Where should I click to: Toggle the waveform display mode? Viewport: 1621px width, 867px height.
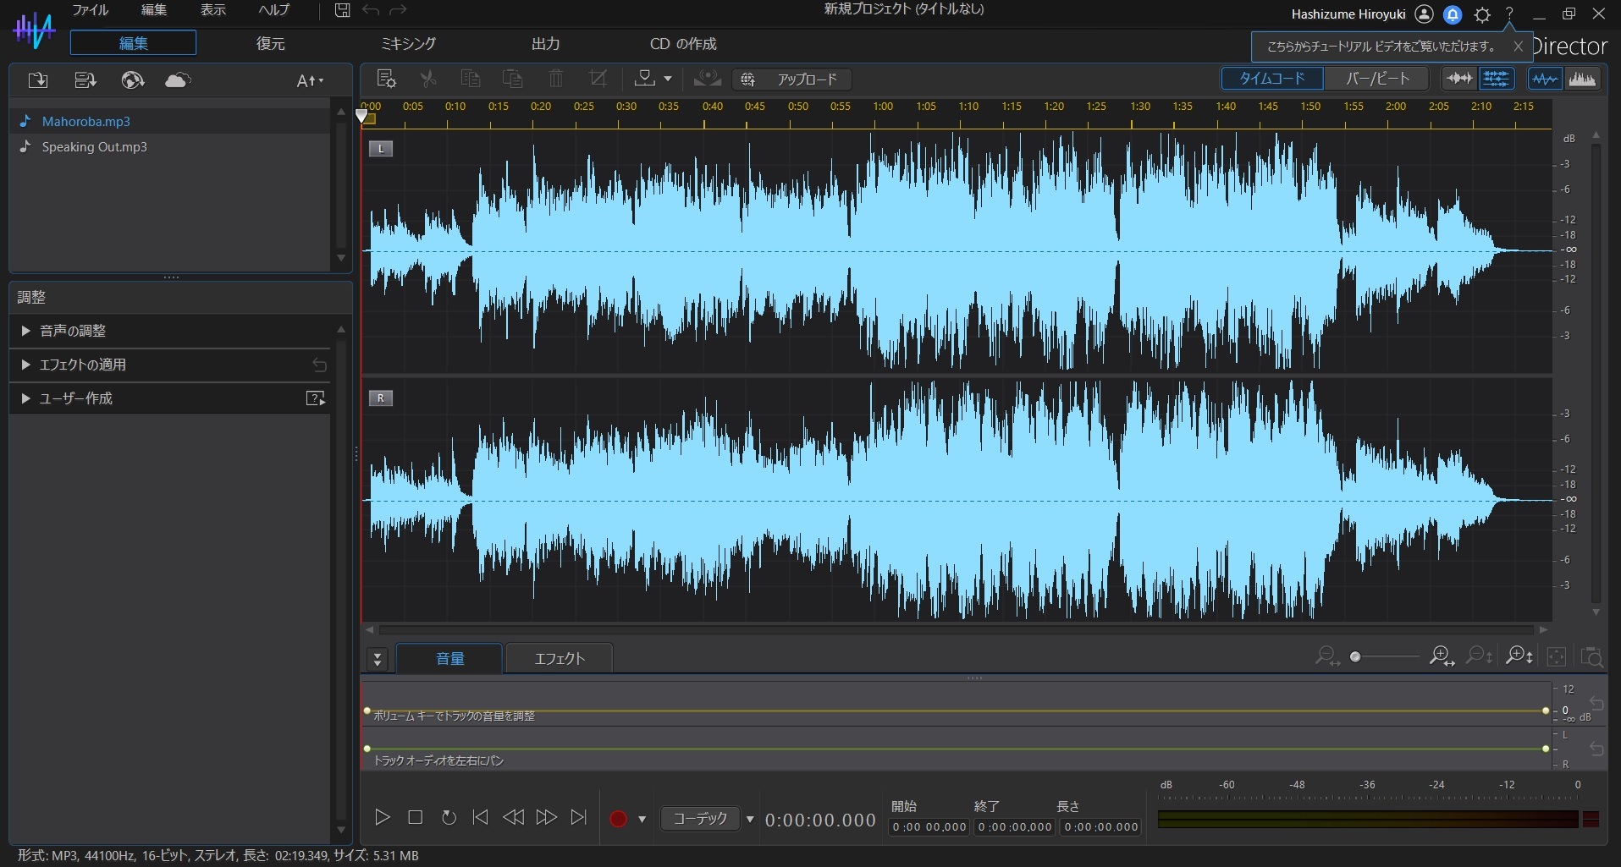tap(1543, 79)
